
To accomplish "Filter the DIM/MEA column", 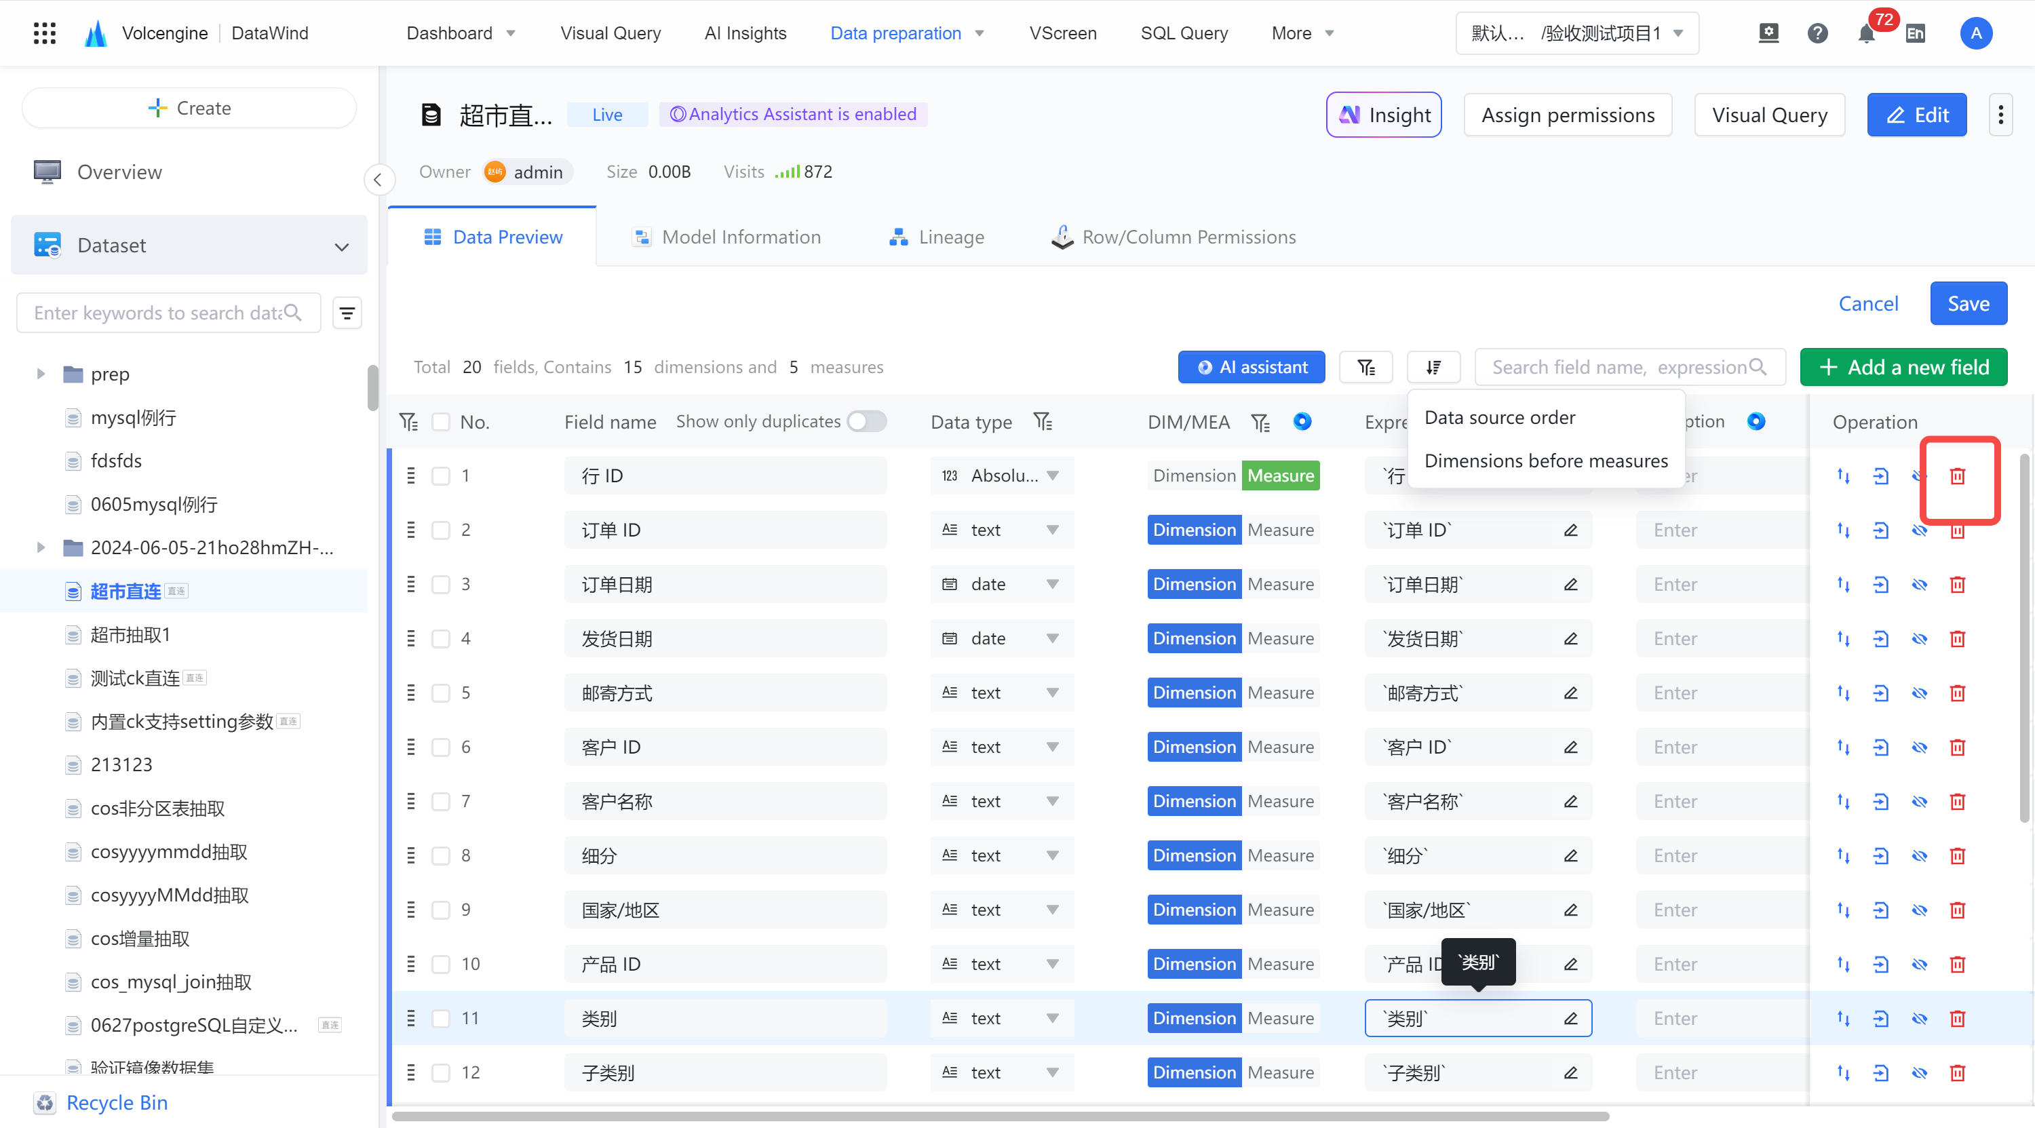I will 1260,423.
